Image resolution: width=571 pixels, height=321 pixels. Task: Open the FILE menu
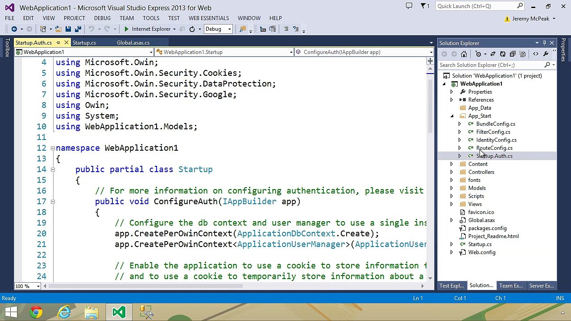click(9, 18)
